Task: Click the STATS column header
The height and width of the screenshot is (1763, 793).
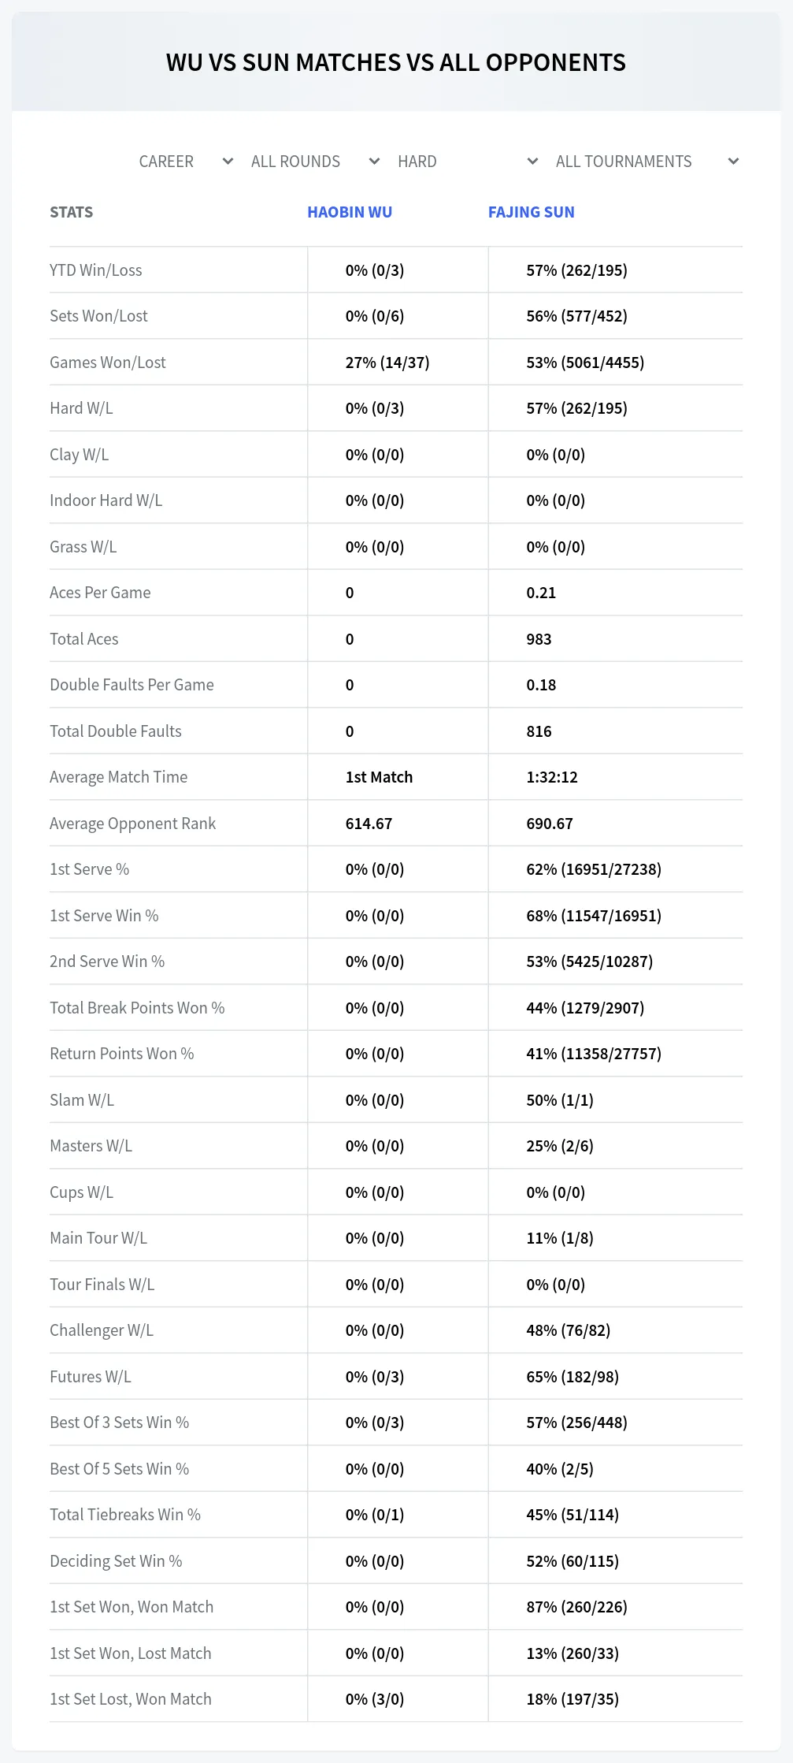Action: pyautogui.click(x=72, y=212)
